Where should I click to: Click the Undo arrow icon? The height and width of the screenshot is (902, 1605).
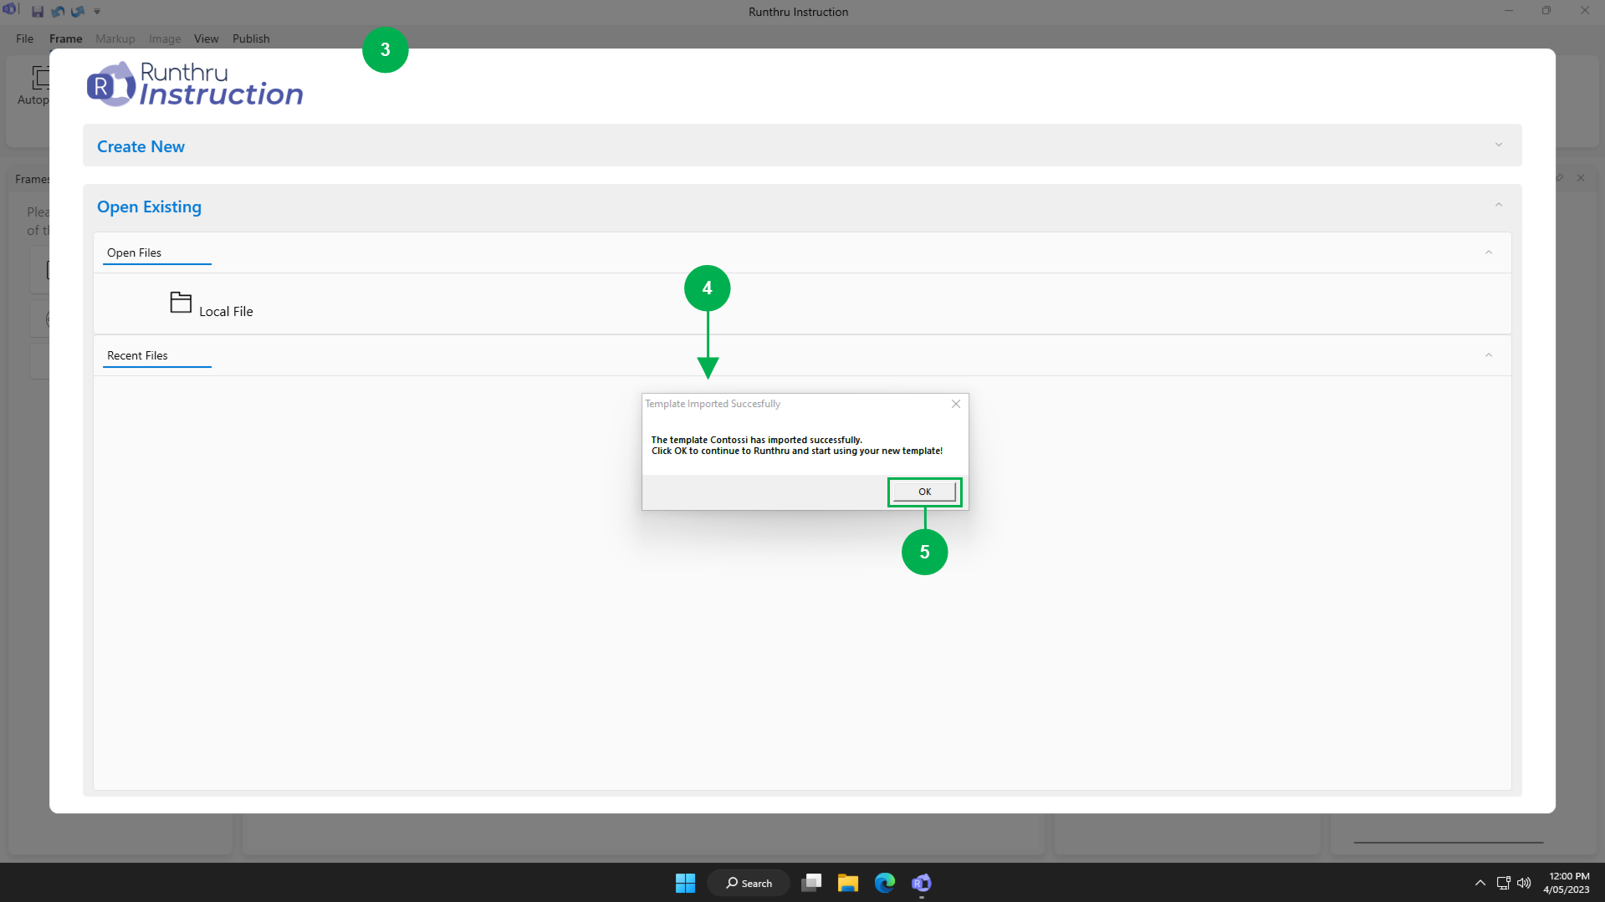(x=58, y=12)
